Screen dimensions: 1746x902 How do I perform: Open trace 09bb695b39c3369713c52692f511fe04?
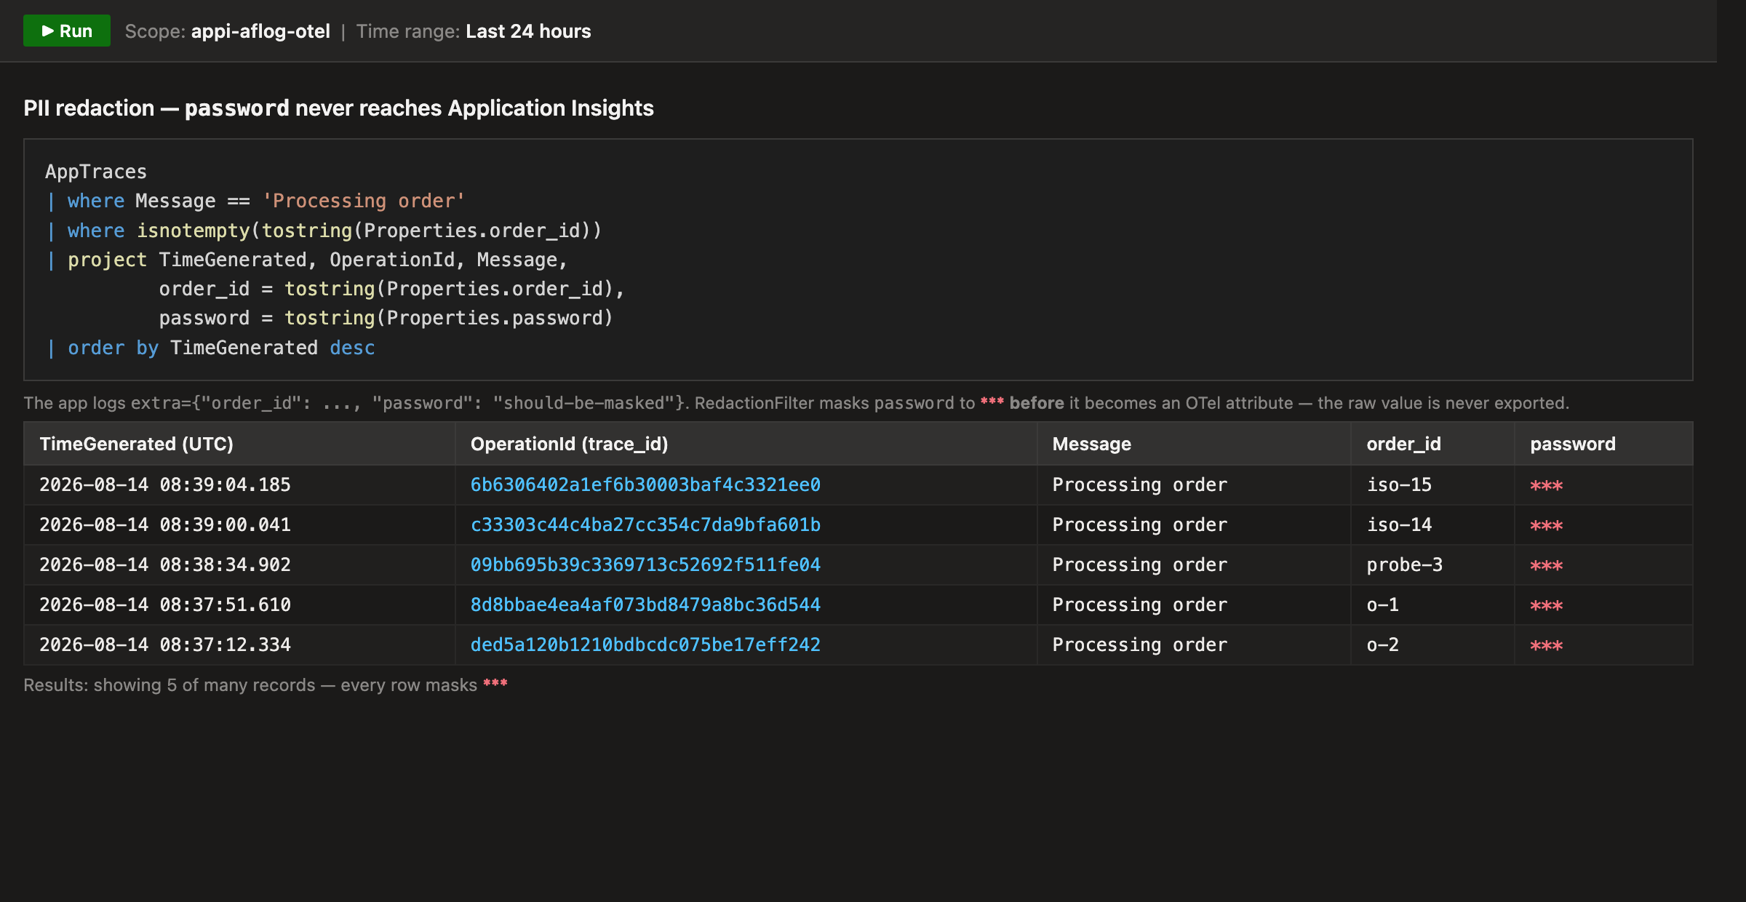click(645, 564)
